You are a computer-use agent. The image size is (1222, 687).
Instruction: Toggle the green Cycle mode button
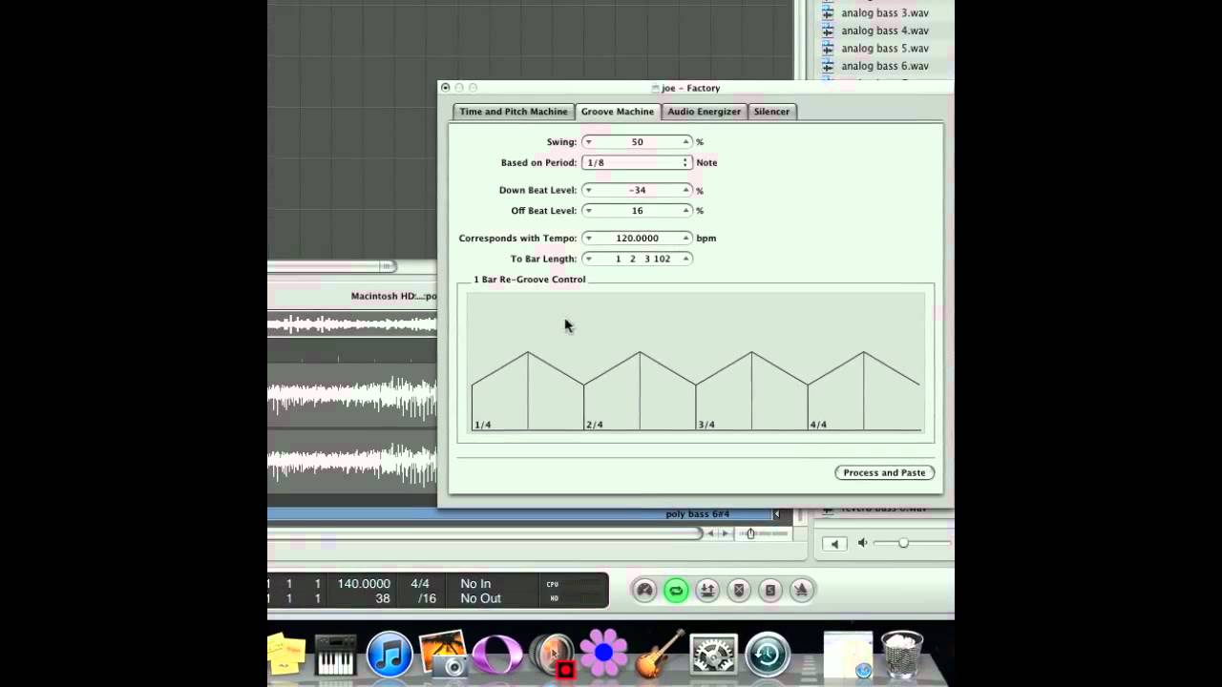click(x=676, y=591)
